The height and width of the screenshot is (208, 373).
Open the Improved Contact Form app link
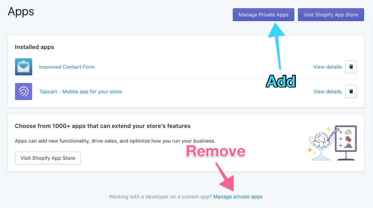pos(67,67)
